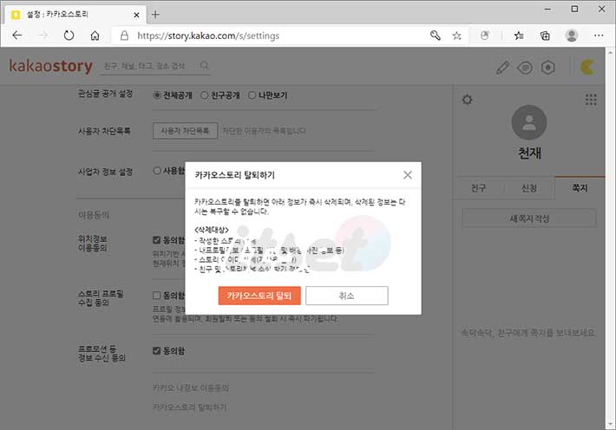Viewport: 616px width, 430px height.
Task: Click the kakaostory logo
Action: click(50, 66)
